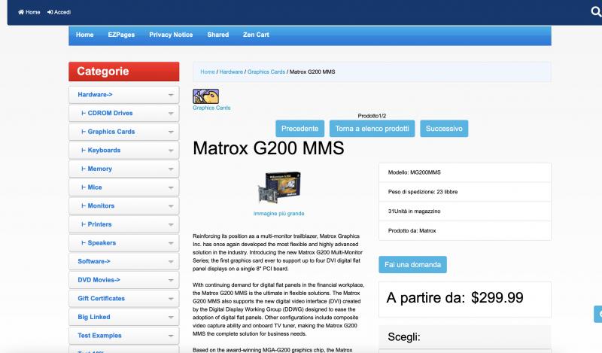Viewport: 602px width, 353px height.
Task: Click the Prodotto1/2 counter text
Action: tap(372, 116)
